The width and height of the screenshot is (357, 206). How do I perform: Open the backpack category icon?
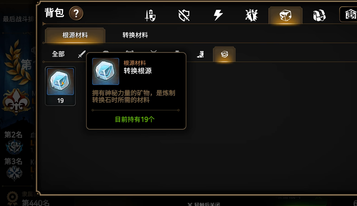319,16
